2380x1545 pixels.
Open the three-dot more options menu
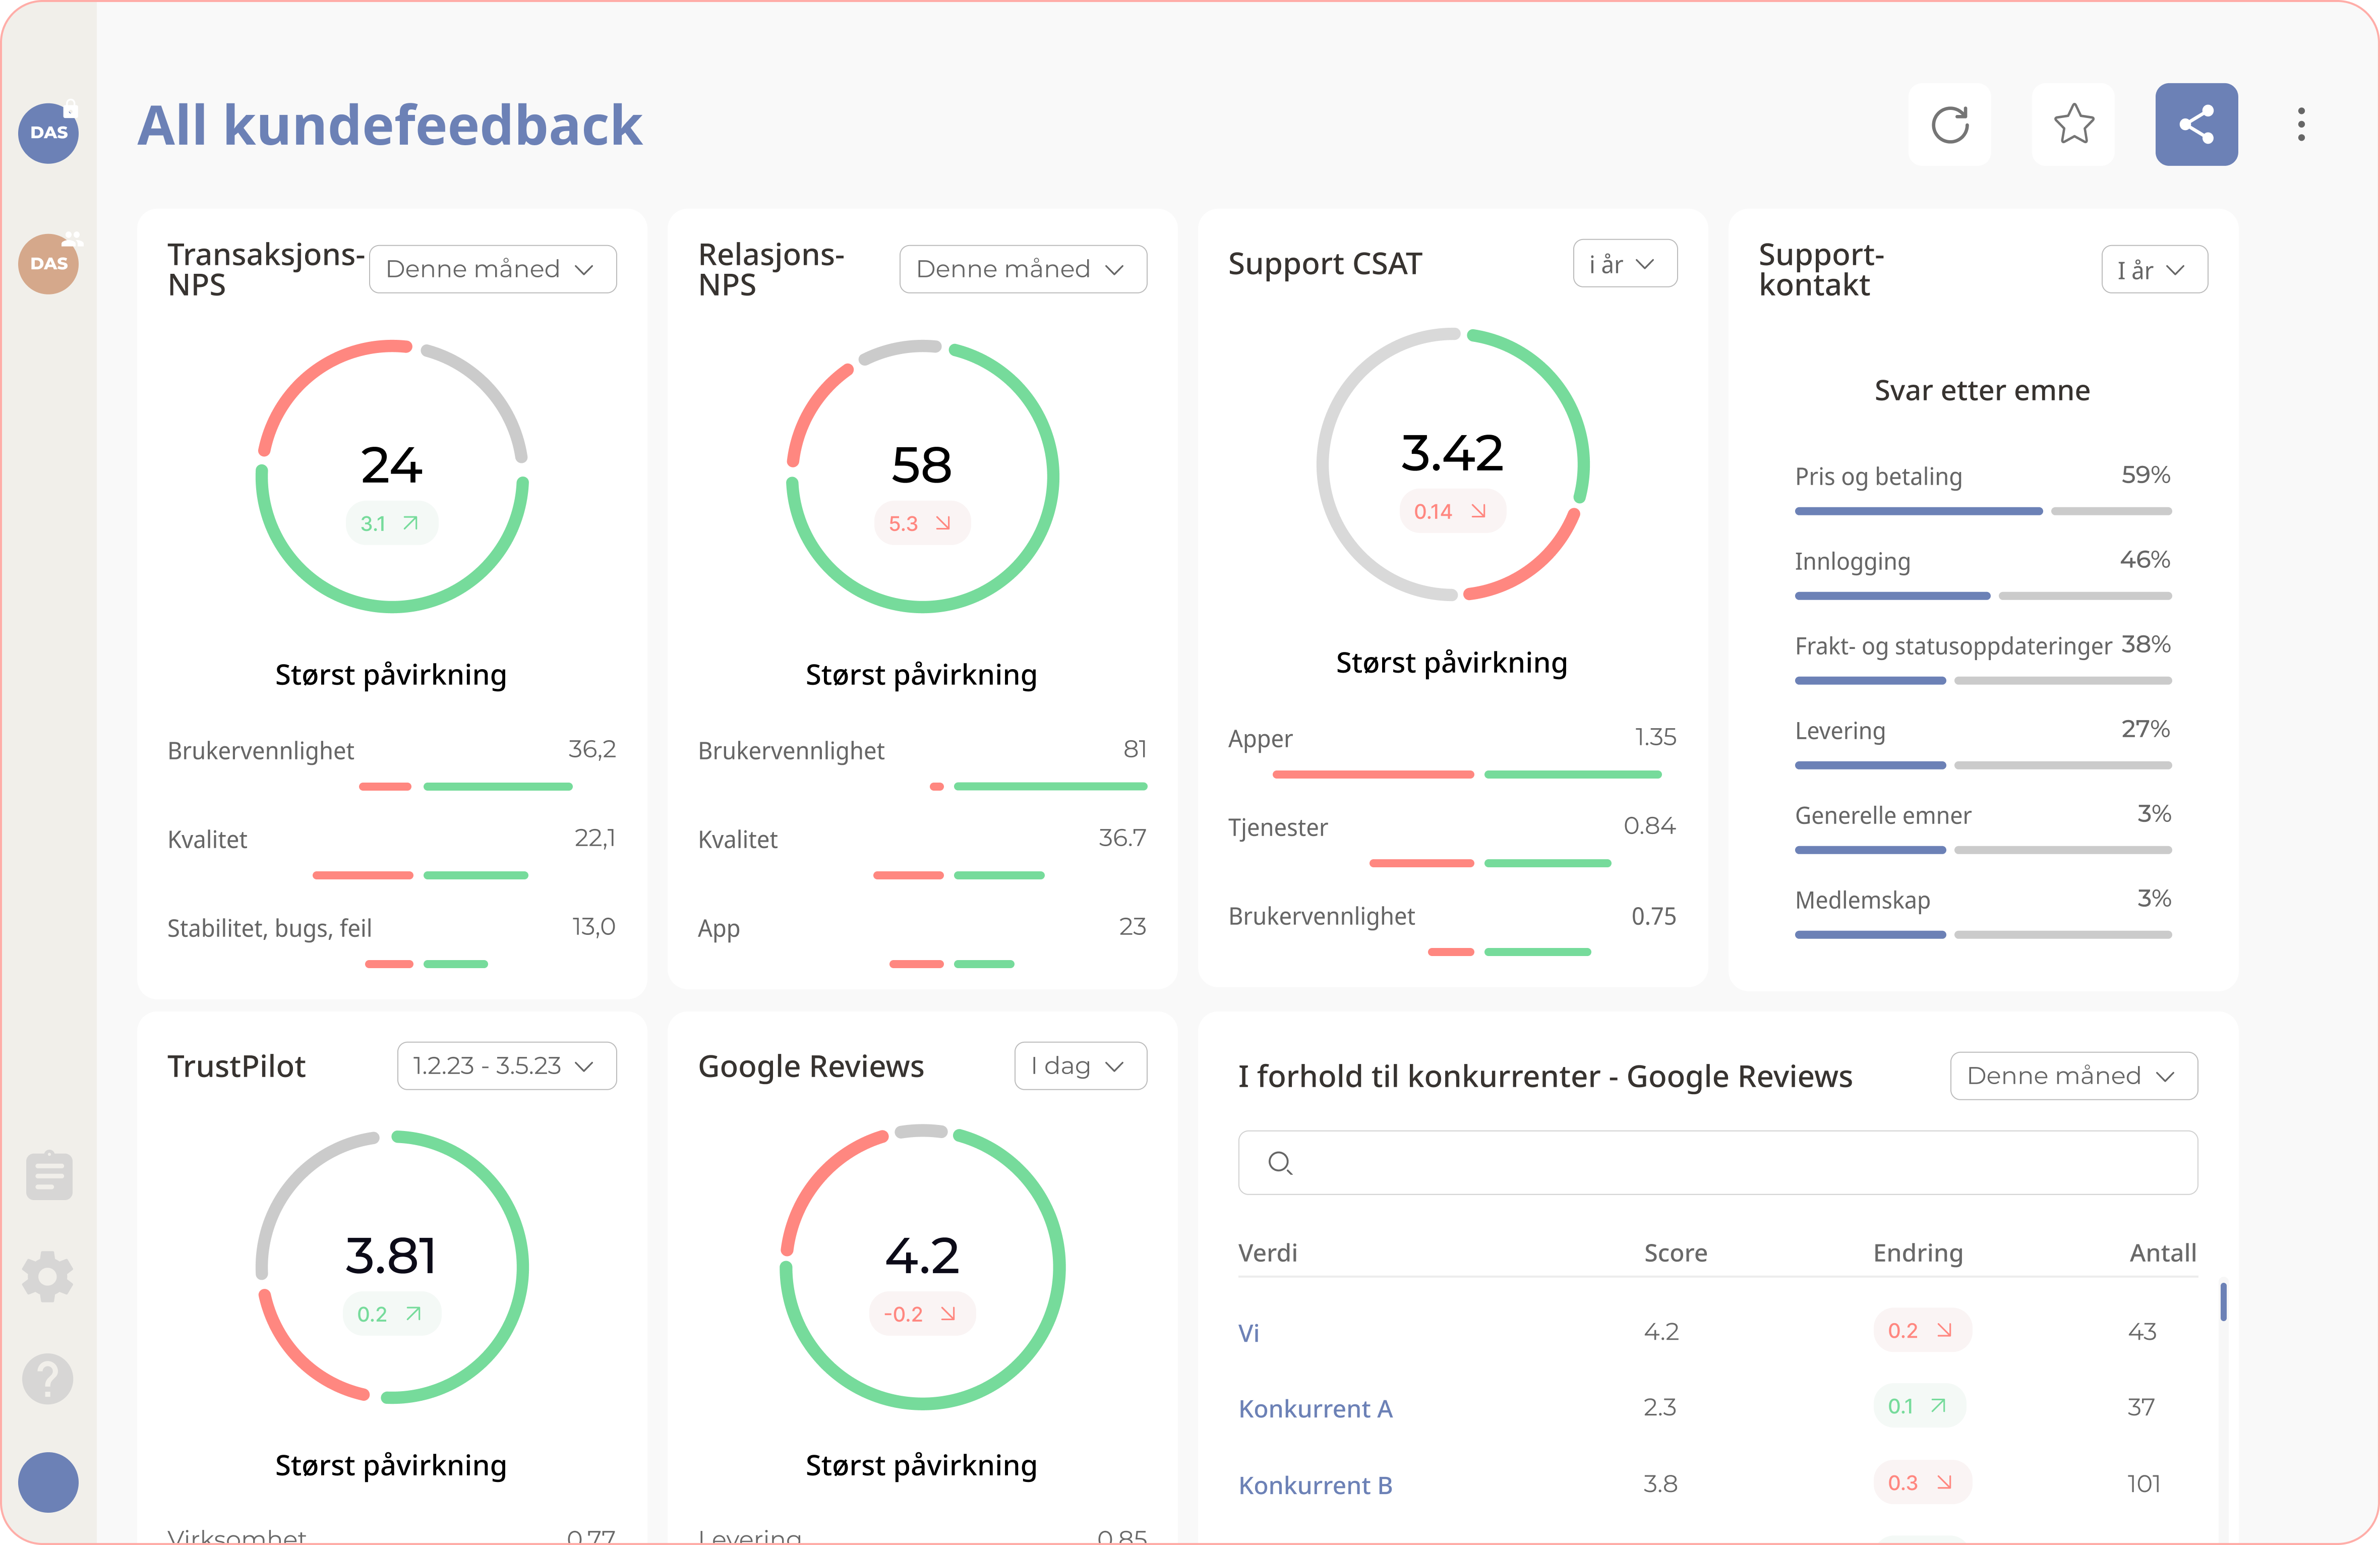(2301, 125)
